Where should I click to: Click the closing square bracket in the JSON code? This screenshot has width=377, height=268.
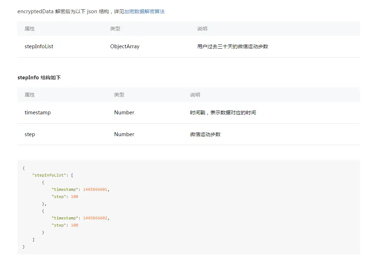[x=34, y=239]
